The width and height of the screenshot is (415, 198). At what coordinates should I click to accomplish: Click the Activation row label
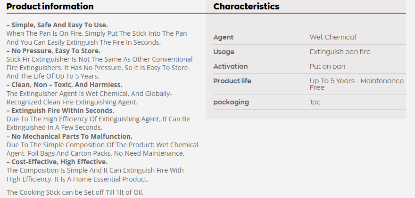click(230, 66)
